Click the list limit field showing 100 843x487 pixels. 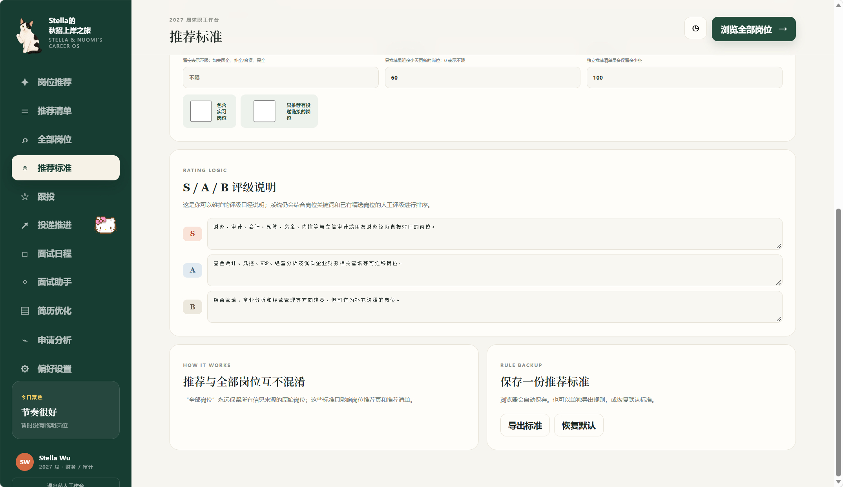tap(684, 78)
